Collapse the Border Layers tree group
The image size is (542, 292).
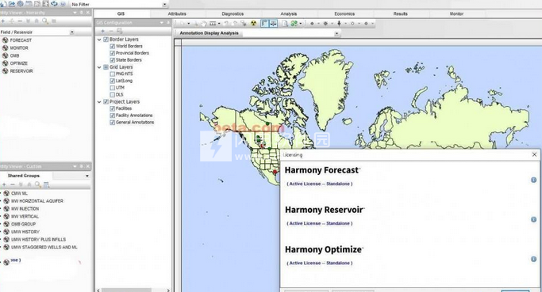tap(99, 40)
